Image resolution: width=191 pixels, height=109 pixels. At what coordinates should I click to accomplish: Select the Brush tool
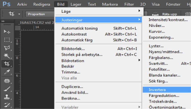pyautogui.click(x=7, y=89)
